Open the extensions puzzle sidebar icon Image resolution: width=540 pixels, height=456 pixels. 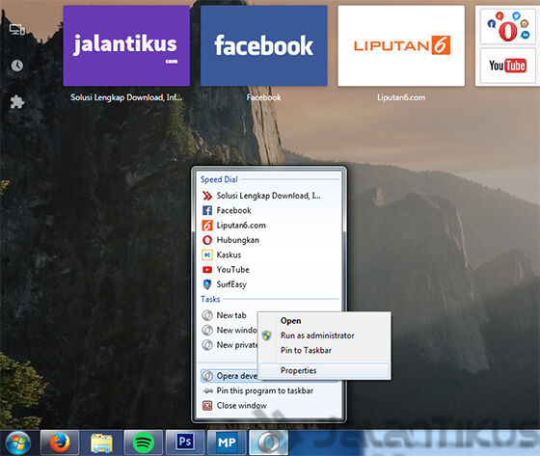(17, 102)
